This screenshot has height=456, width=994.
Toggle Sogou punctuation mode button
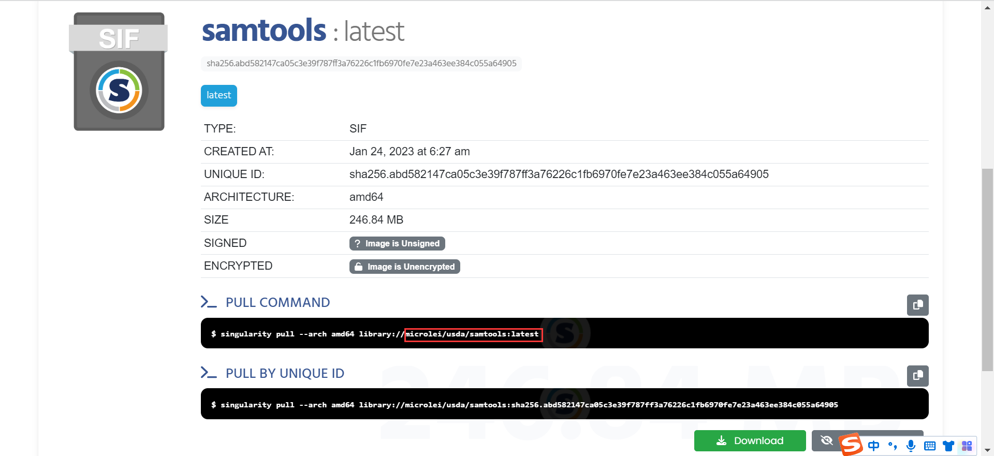[893, 446]
